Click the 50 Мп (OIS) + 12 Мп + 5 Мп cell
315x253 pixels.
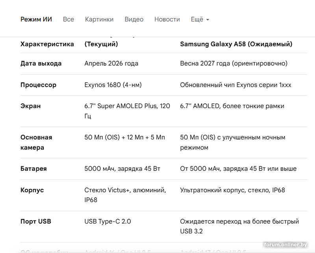click(x=125, y=137)
